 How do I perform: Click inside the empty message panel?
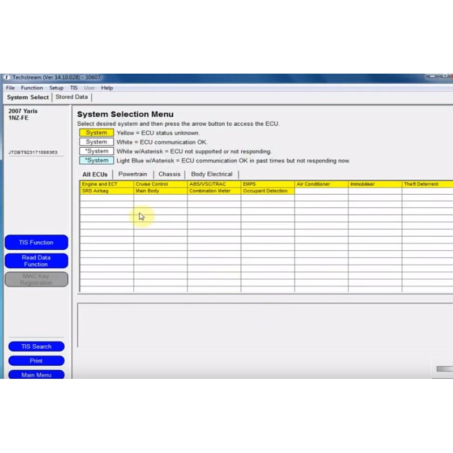point(265,325)
